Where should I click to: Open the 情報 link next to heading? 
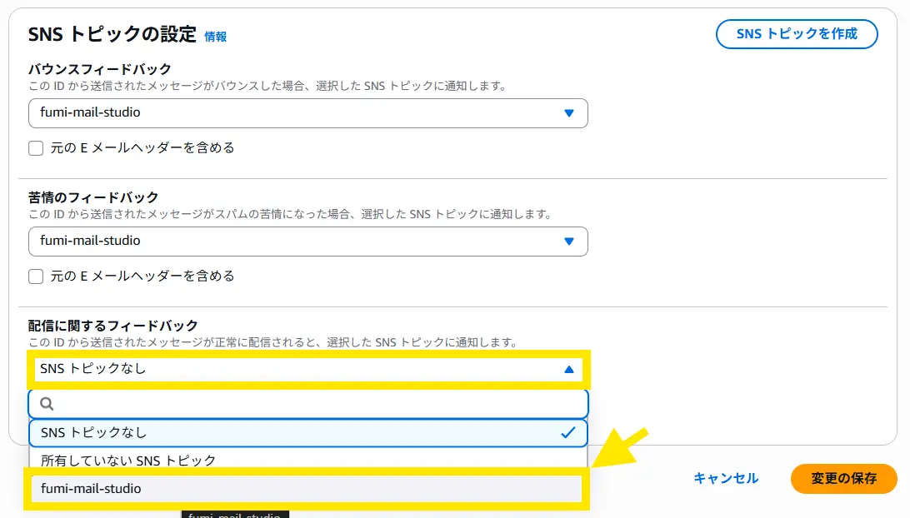pyautogui.click(x=216, y=37)
